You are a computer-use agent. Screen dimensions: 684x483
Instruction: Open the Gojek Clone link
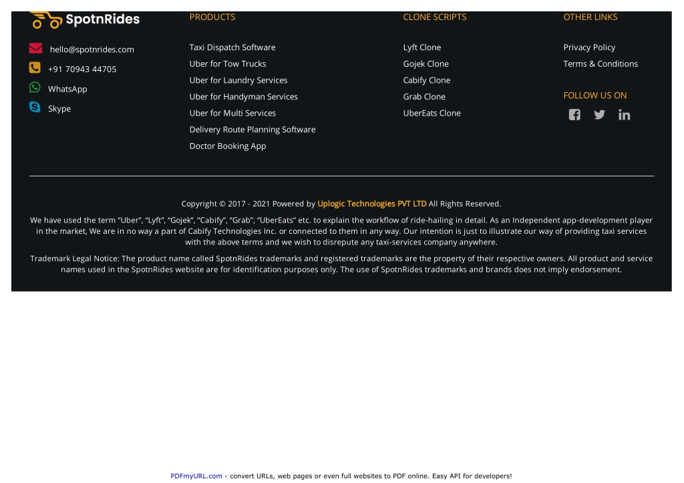[x=426, y=63]
